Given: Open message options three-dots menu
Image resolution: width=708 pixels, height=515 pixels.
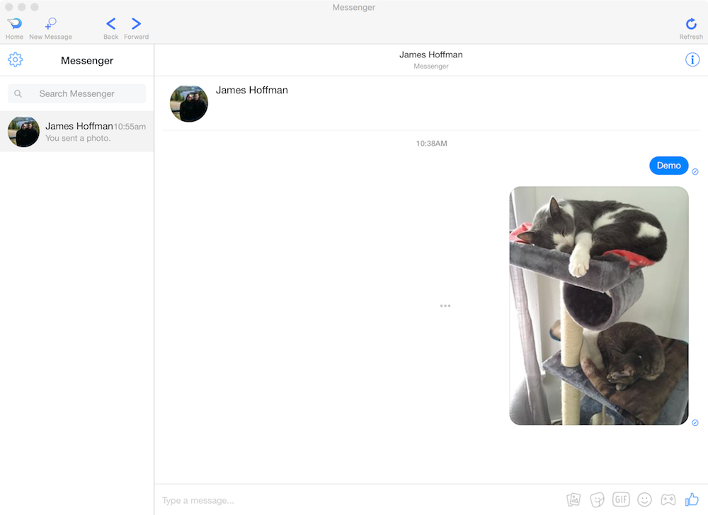Looking at the screenshot, I should click(445, 306).
